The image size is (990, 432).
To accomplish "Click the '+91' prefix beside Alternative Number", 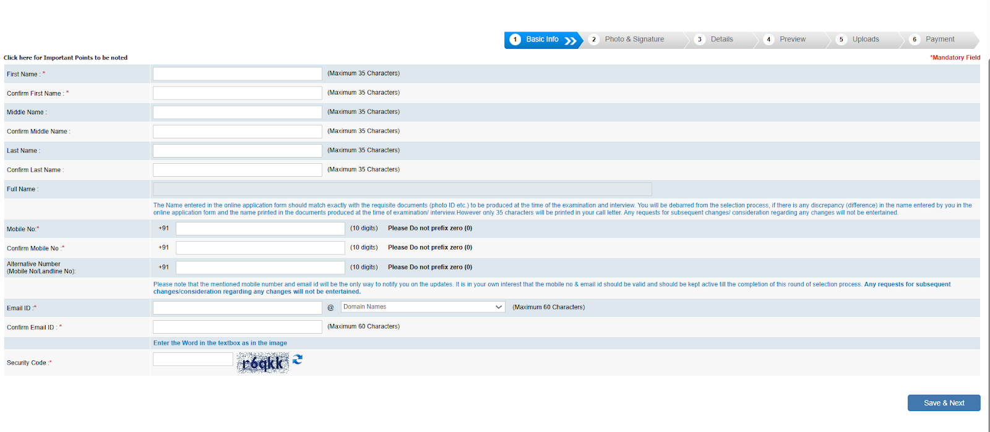I will (163, 268).
